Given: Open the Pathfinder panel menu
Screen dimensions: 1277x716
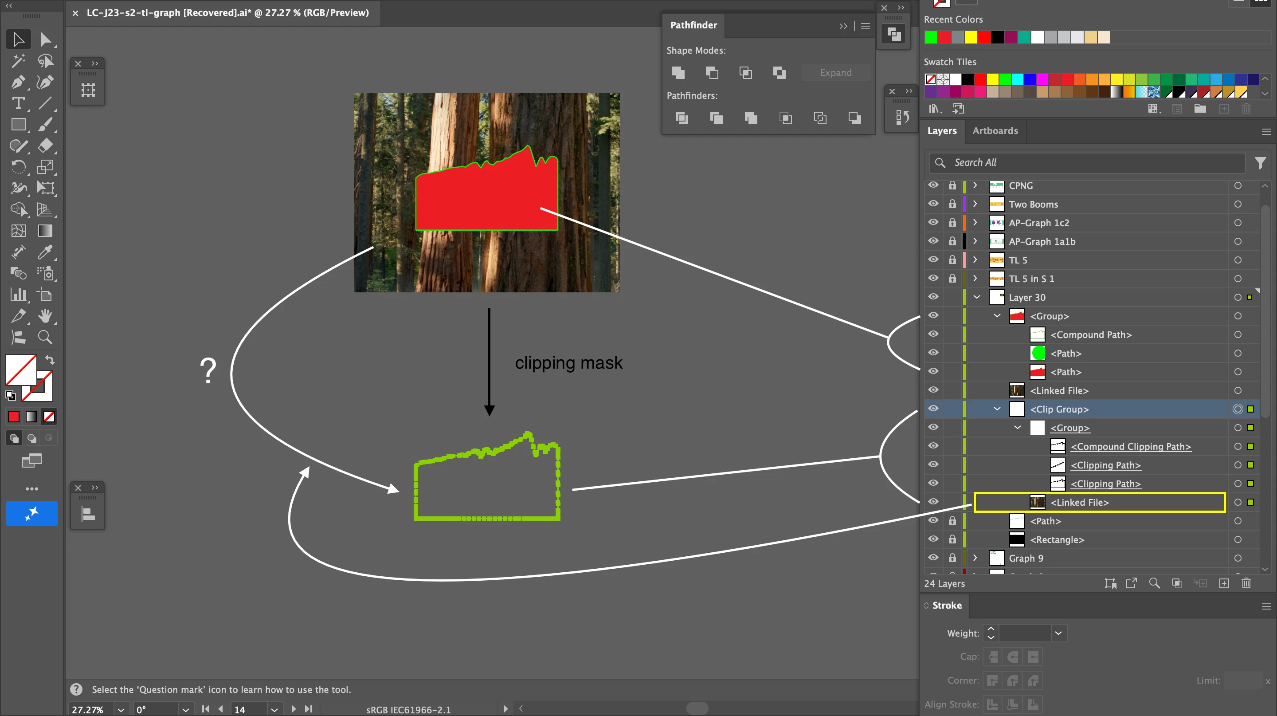Looking at the screenshot, I should 866,26.
